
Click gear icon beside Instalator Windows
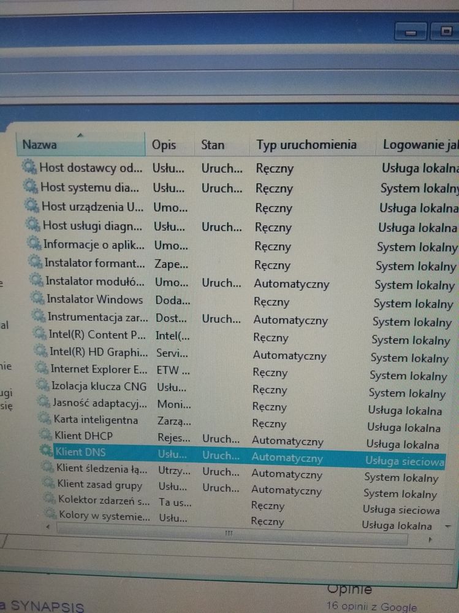(x=38, y=299)
